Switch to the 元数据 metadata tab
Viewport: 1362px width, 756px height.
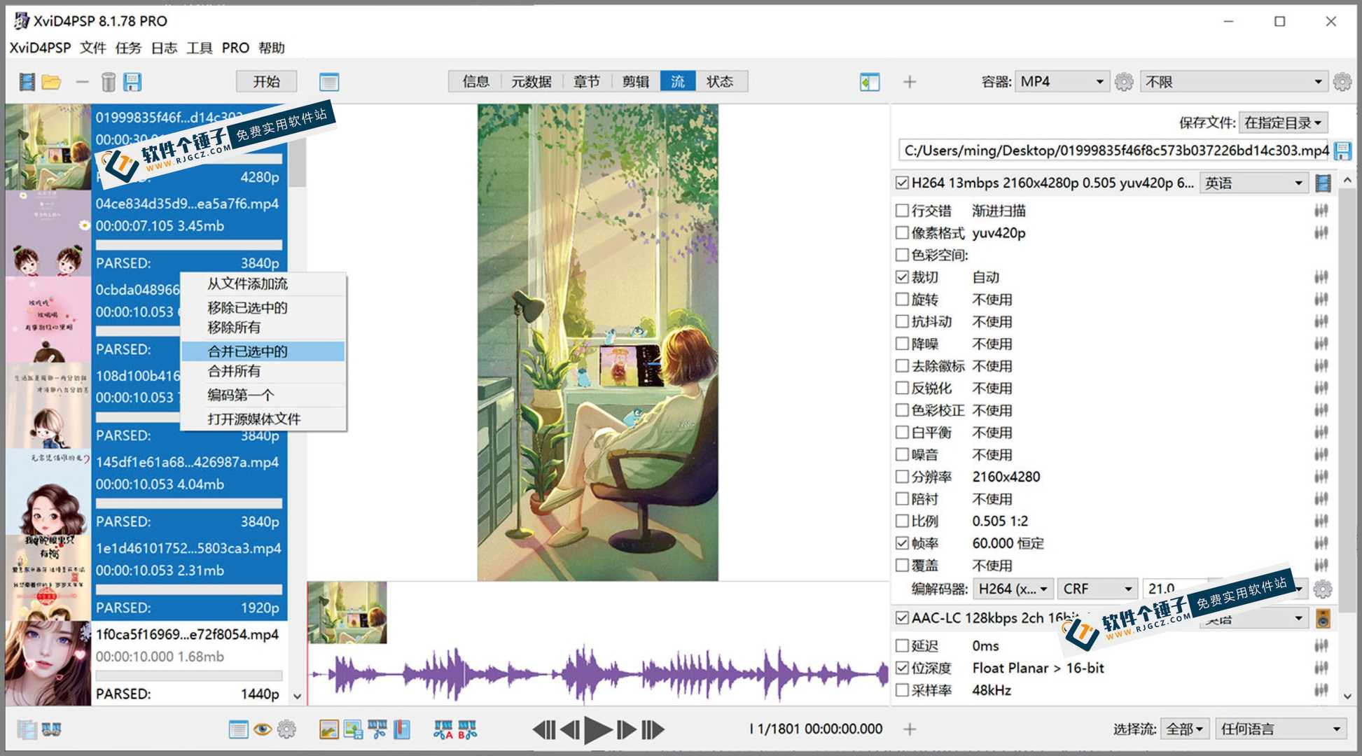point(531,81)
